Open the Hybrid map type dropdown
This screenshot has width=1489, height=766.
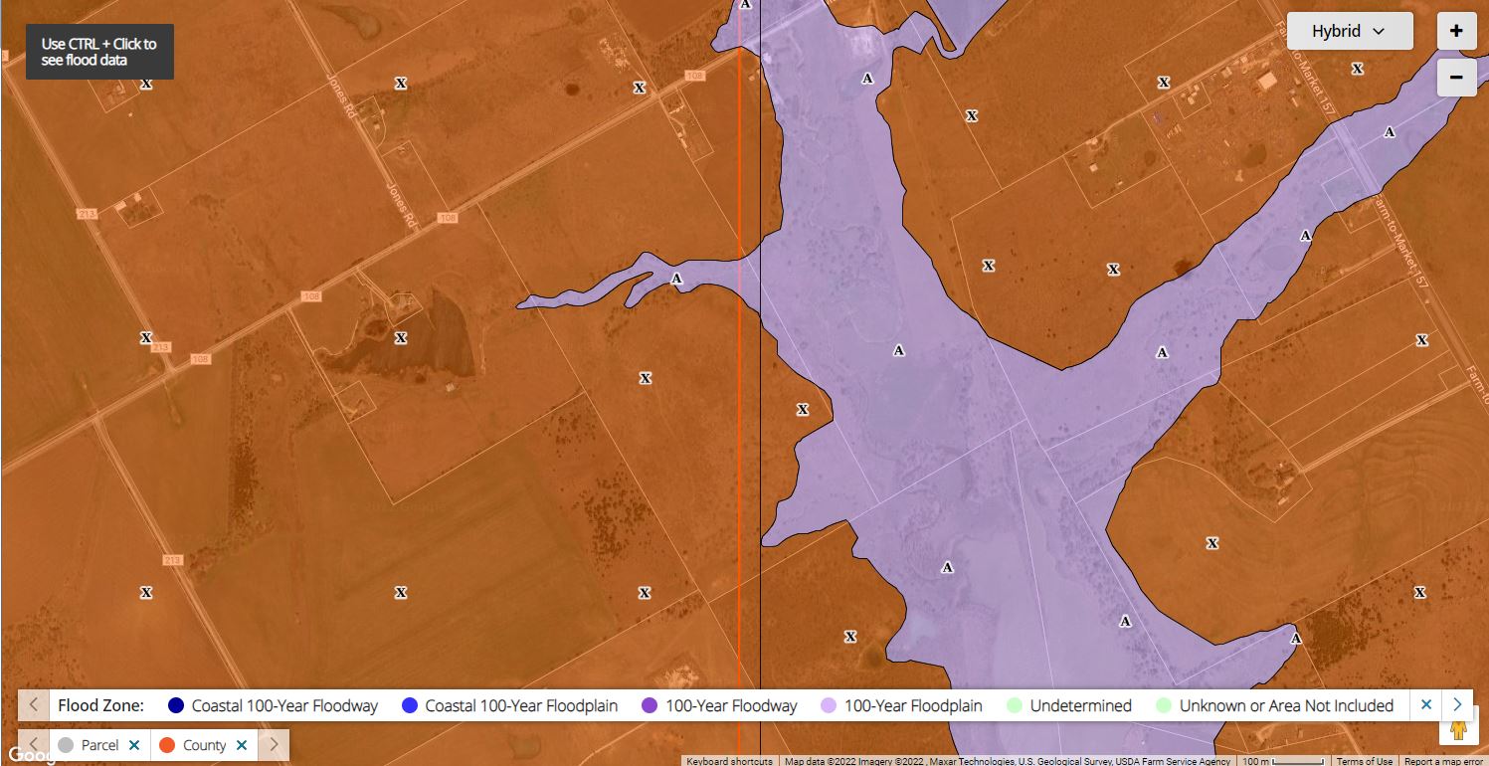click(x=1349, y=31)
